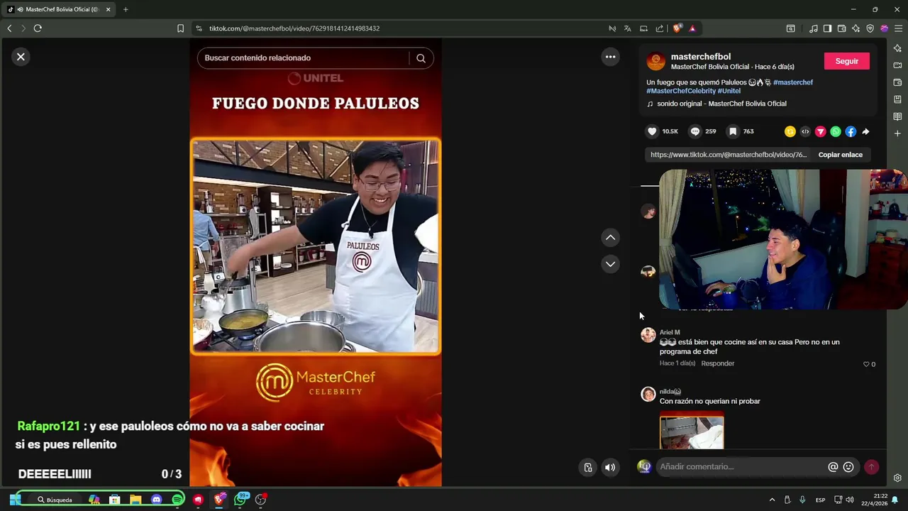Like the video with heart icon
This screenshot has height=511, width=908.
652,131
